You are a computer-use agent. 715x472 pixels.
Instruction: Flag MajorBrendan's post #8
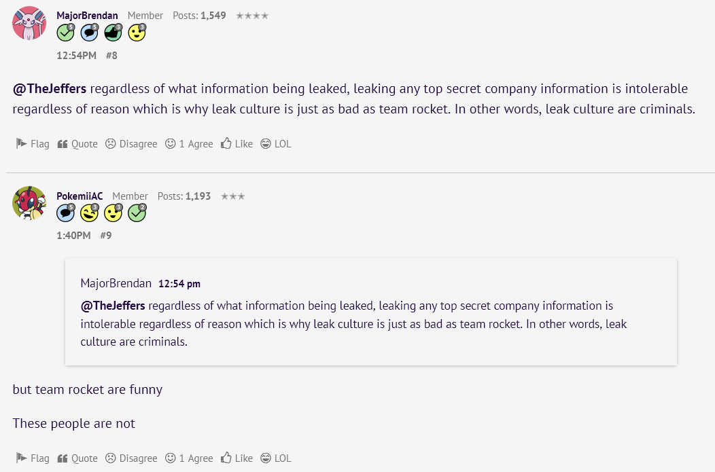[x=33, y=144]
